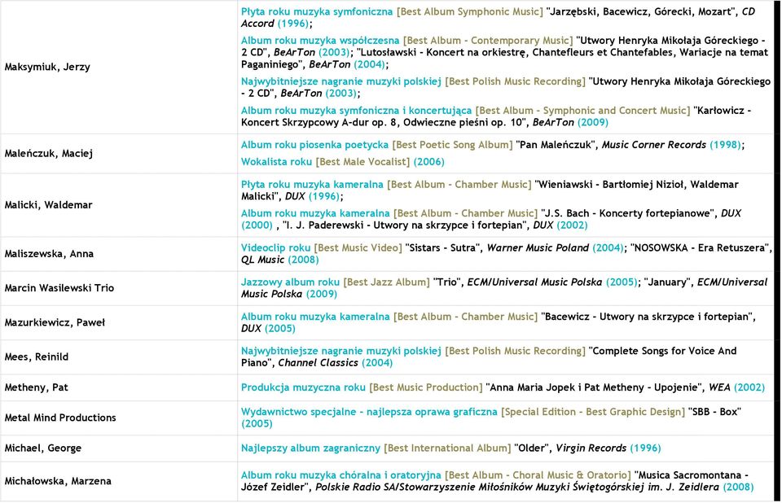782x503 pixels.
Task: Open 'Album roku muzyka symfoniczna i koncertująca' link
Action: (x=356, y=110)
